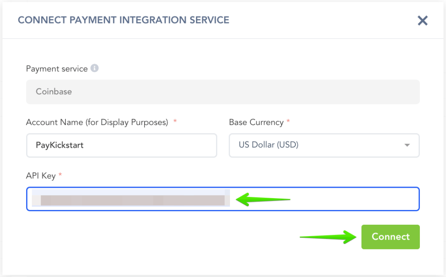Select the US Dollar (USD) option text
Viewport: 446px width, 277px height.
click(268, 145)
